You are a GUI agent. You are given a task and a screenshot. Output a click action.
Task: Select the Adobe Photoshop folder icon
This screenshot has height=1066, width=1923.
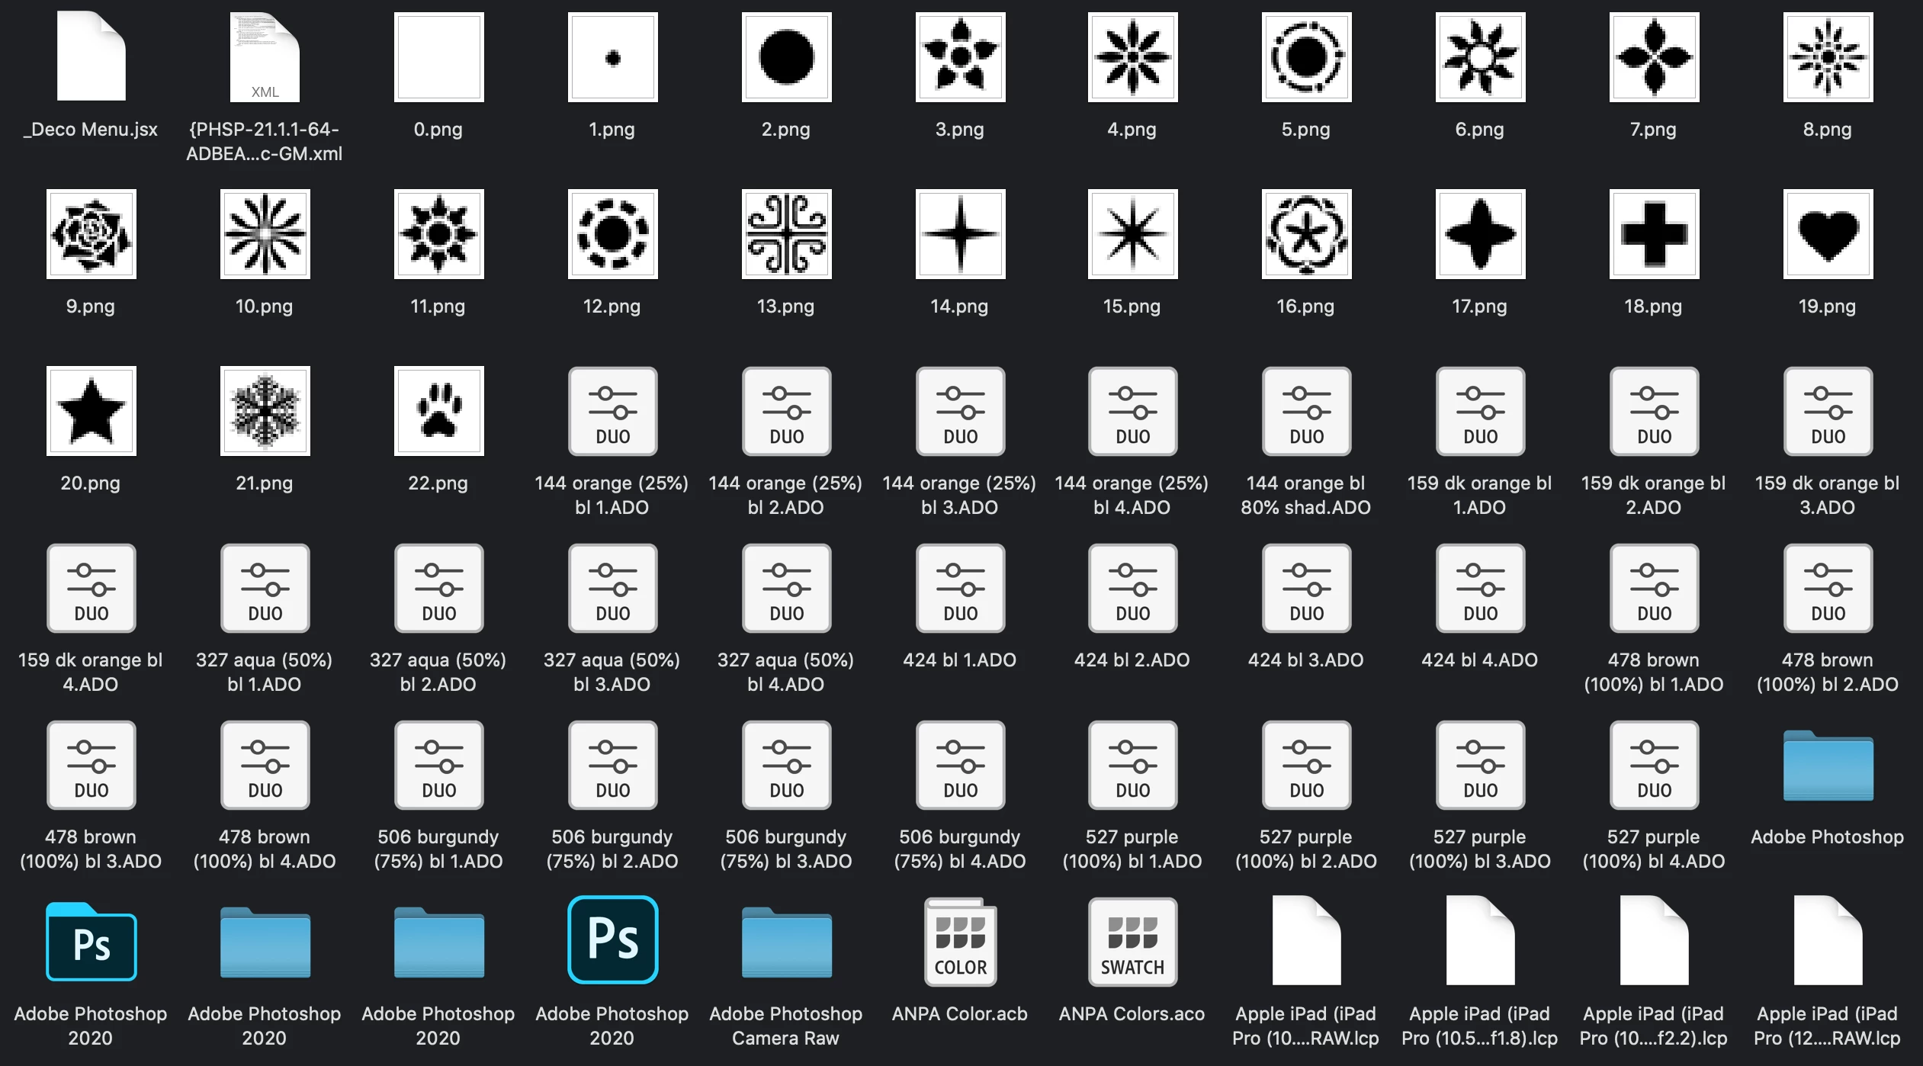[1828, 766]
